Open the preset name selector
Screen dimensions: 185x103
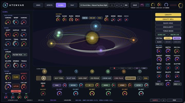click(x=94, y=5)
